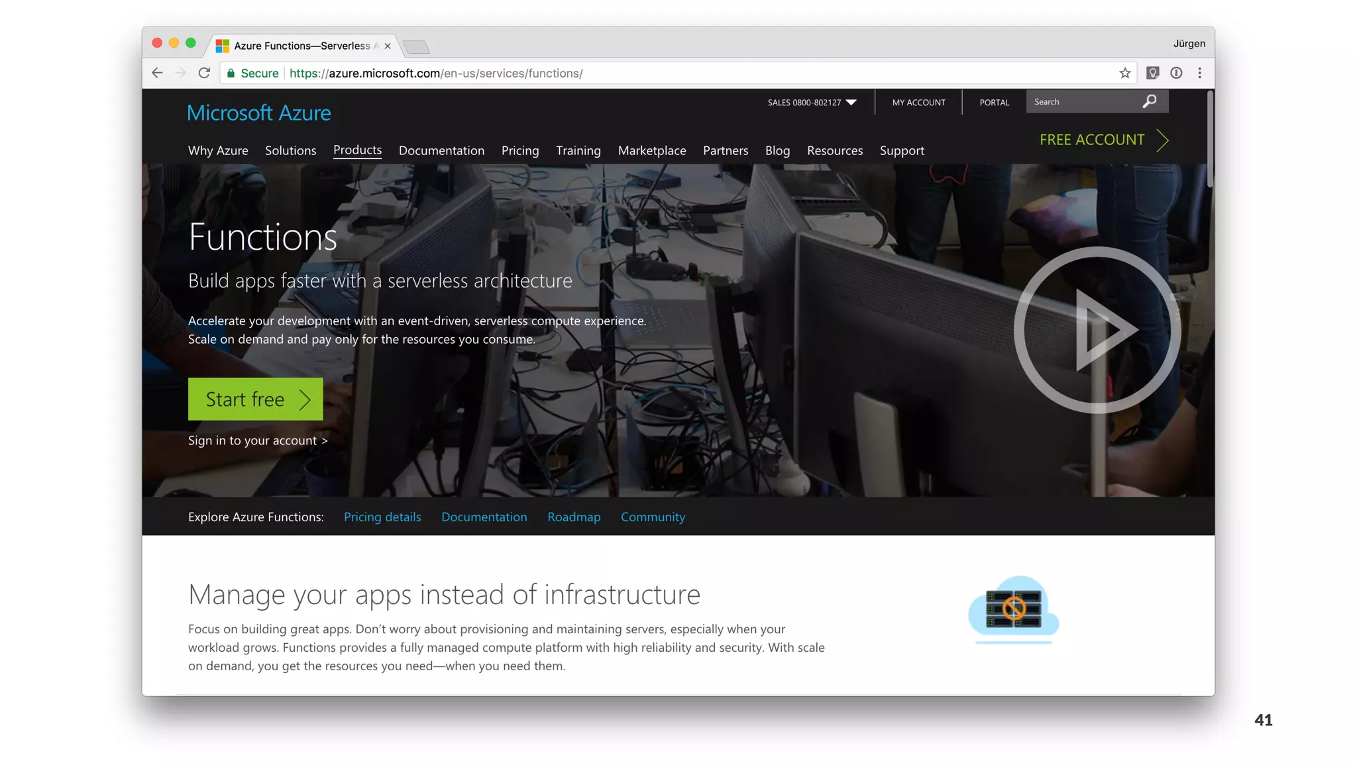Open Chrome three-dot menu
1357x763 pixels.
point(1199,73)
